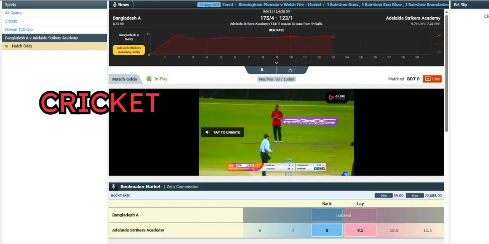Back Adelaide Strikers Academy at 8
The width and height of the screenshot is (489, 244).
tap(327, 230)
